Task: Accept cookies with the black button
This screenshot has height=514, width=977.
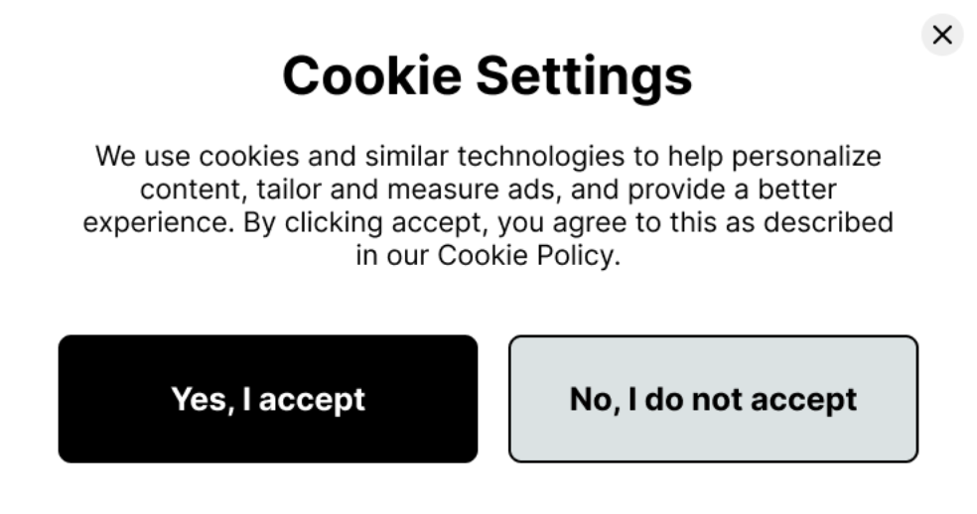Action: click(x=267, y=399)
